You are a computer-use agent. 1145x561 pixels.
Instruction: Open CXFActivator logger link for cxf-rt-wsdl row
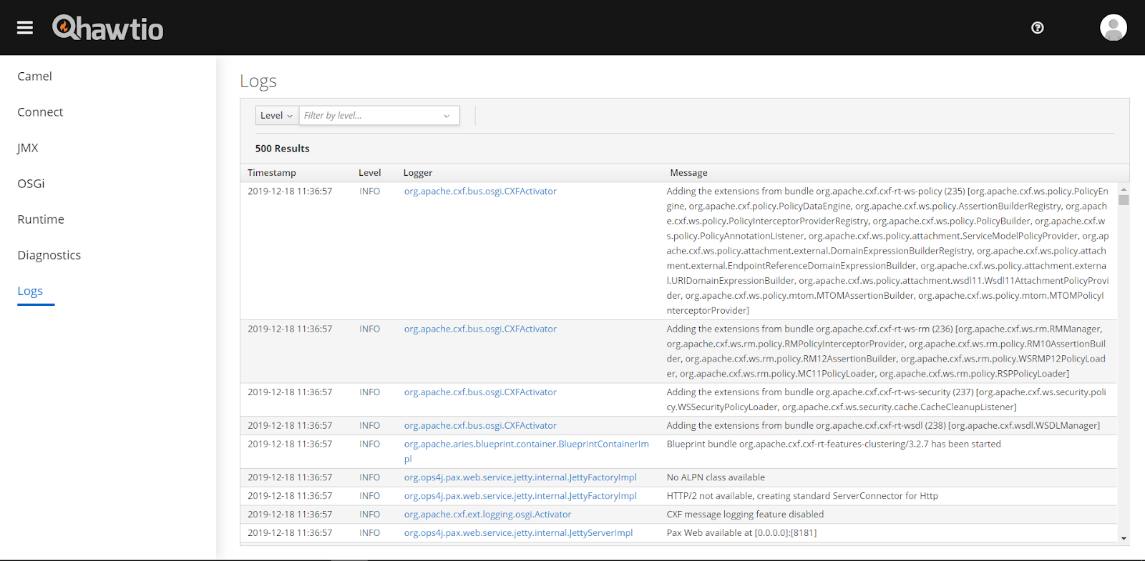point(480,426)
